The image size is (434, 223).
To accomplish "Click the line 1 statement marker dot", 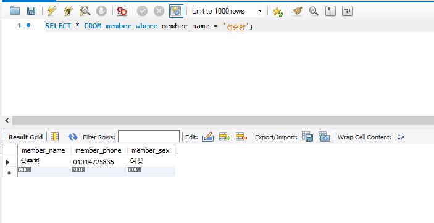I will tap(28, 25).
